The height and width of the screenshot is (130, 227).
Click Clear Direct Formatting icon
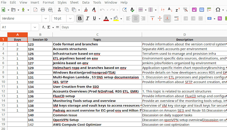[x=94, y=10]
